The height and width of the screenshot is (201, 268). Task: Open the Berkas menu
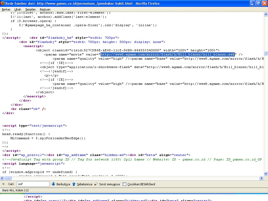point(6,9)
